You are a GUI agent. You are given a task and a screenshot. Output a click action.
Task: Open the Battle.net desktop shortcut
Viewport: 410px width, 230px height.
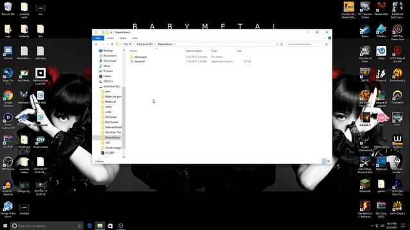pyautogui.click(x=381, y=164)
